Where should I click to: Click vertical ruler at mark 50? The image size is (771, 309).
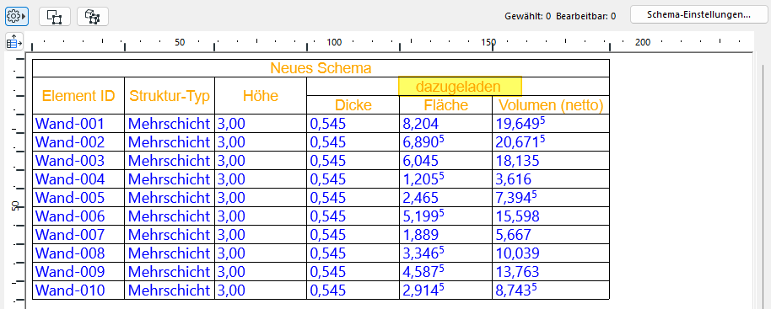tap(16, 206)
